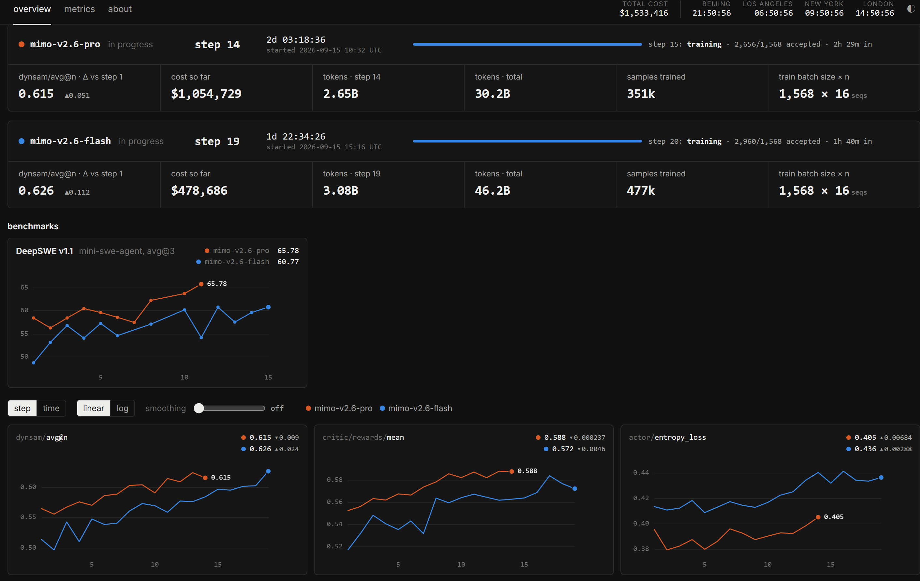Click the mimo-v2.6-pro step 15 progress bar

(527, 44)
